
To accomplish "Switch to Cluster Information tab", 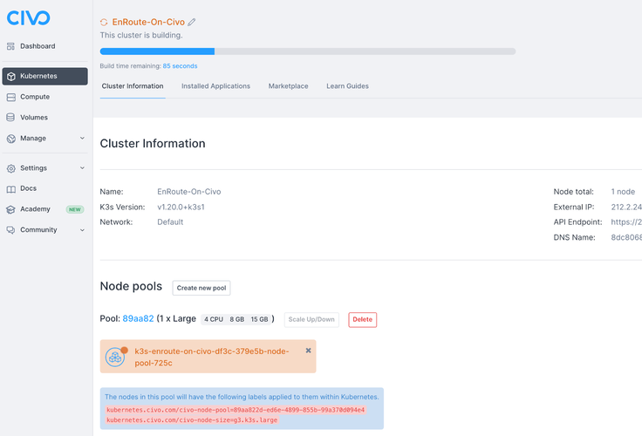I will [x=133, y=86].
